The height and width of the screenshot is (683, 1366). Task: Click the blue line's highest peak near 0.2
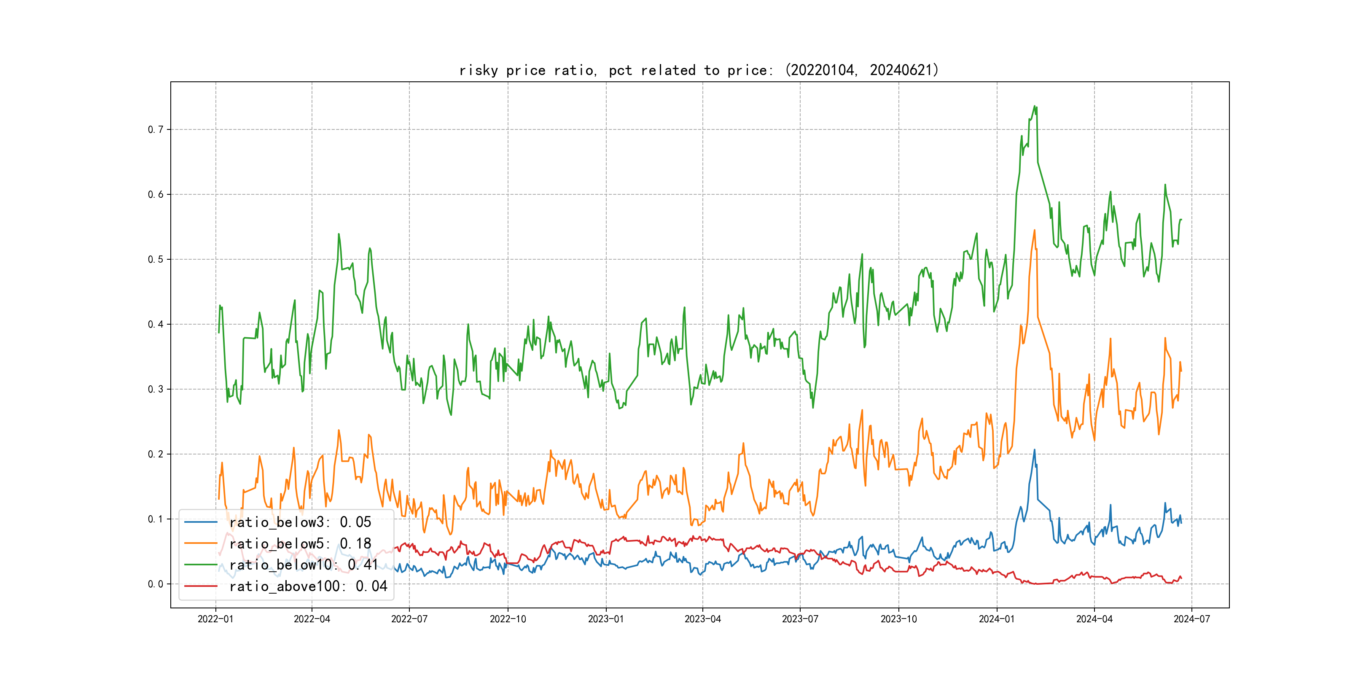(x=1034, y=450)
